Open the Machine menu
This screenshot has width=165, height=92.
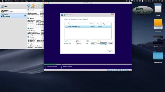[17, 1]
